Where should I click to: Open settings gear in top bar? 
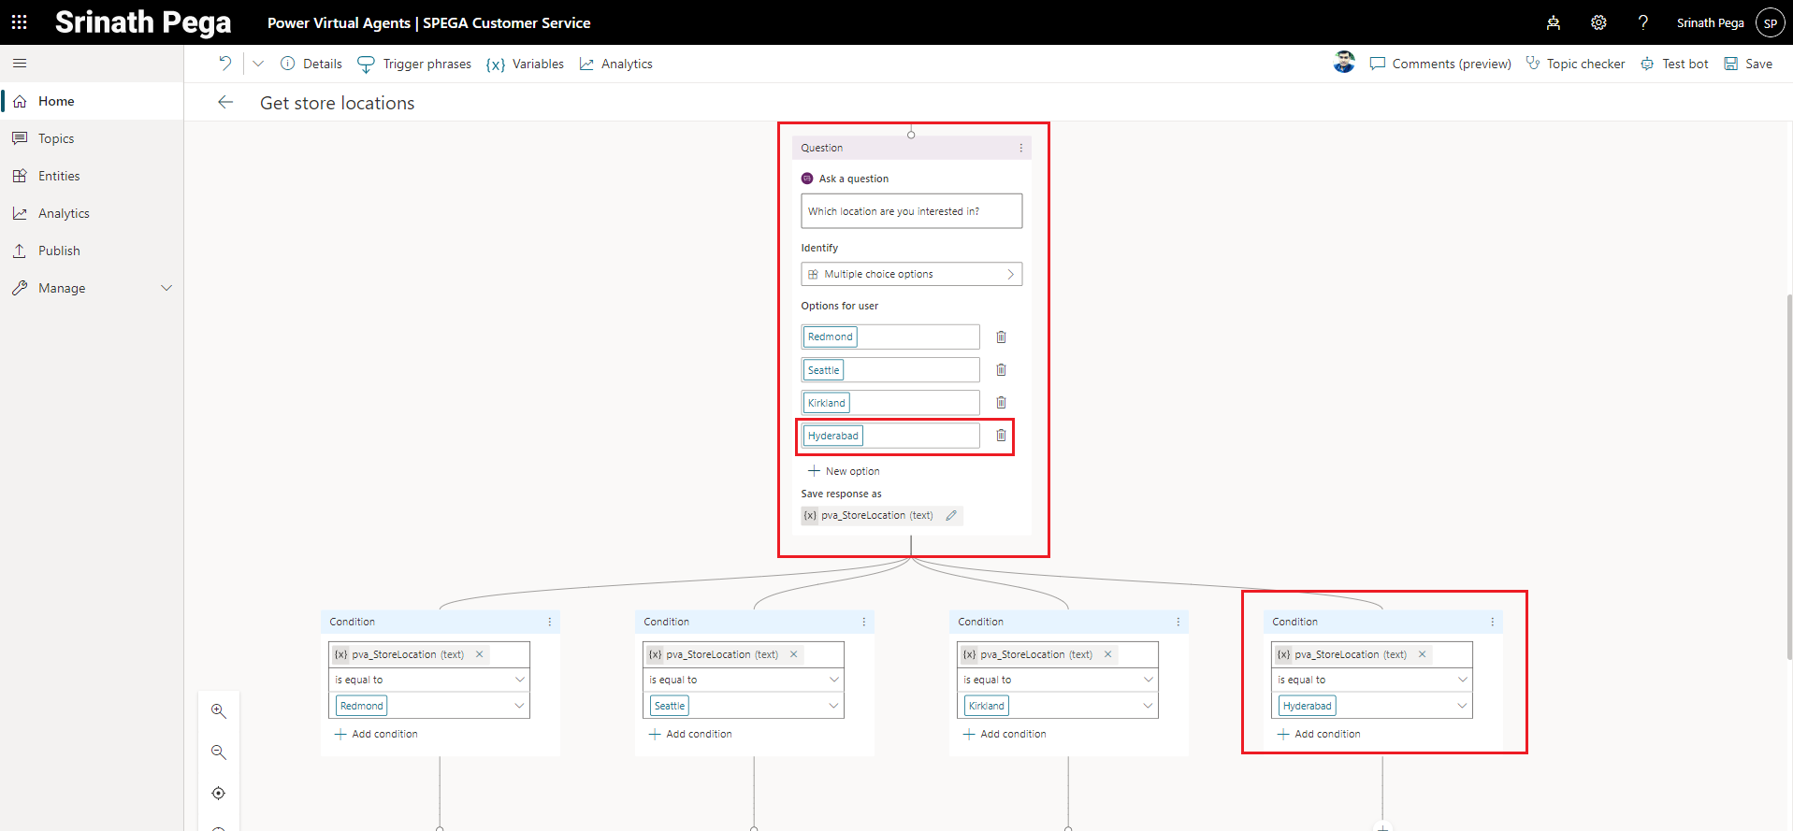[1598, 22]
